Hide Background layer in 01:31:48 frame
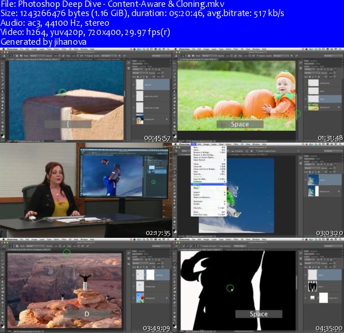The image size is (344, 333). point(306,107)
